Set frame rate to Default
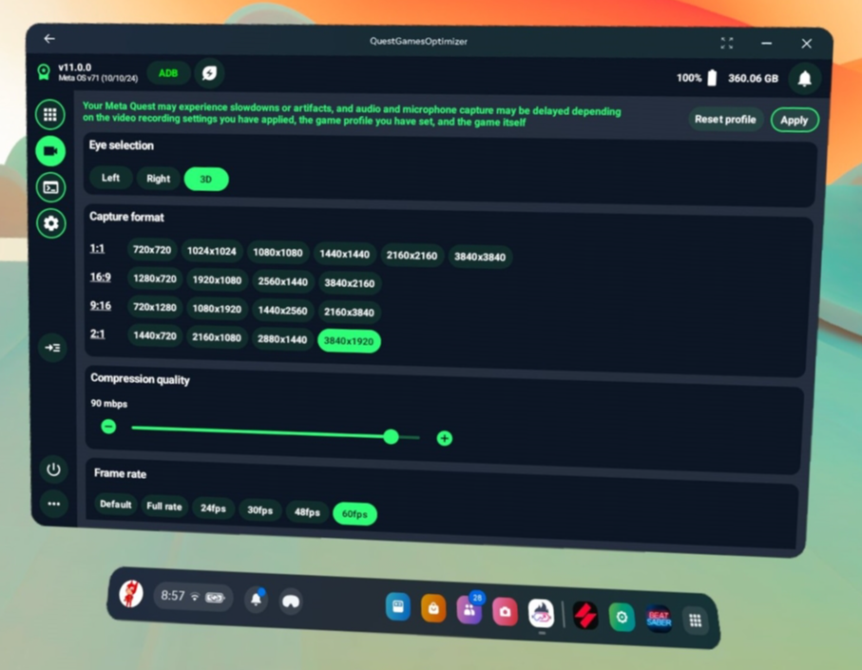The width and height of the screenshot is (862, 670). point(115,505)
